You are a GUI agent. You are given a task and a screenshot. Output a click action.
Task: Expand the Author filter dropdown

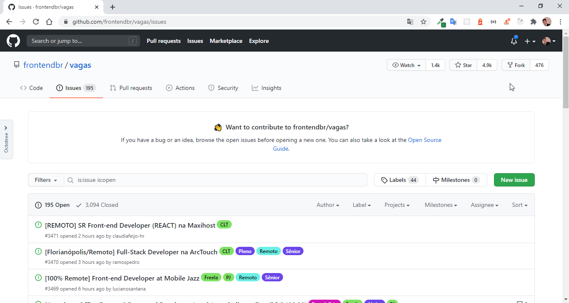pos(328,205)
